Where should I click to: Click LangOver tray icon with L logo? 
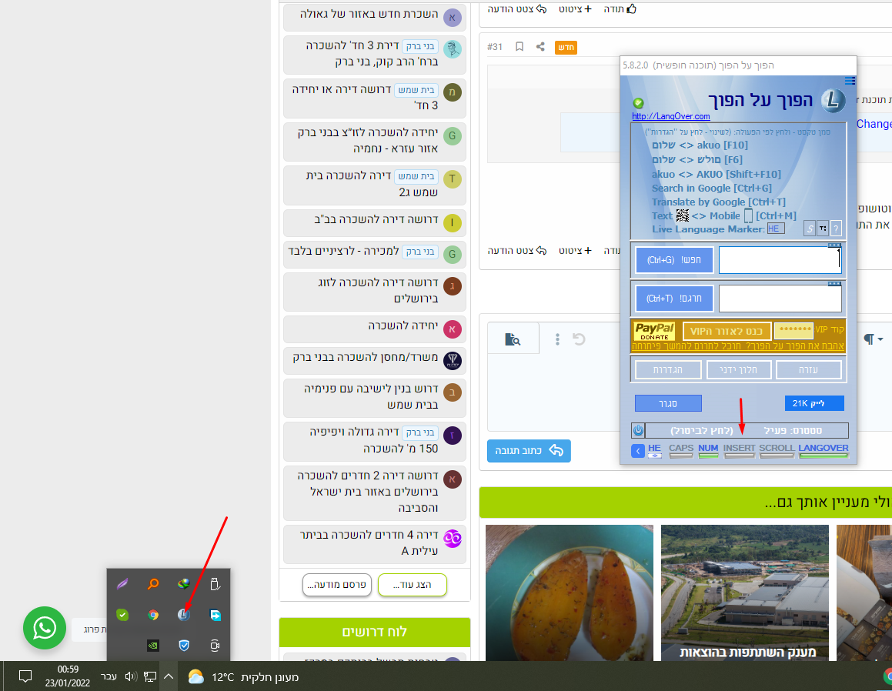tap(183, 614)
